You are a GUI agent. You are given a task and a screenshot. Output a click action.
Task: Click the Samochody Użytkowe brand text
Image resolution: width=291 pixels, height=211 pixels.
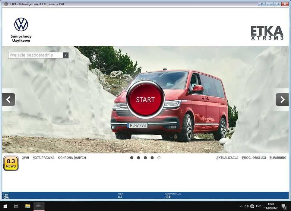21,38
